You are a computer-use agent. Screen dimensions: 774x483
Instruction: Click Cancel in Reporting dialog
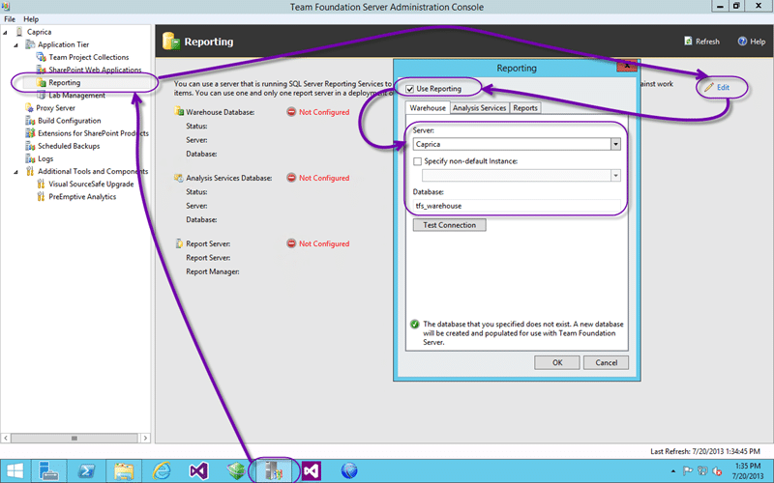click(x=606, y=363)
